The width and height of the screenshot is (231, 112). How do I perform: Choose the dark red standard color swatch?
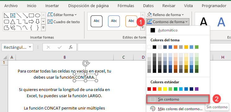[149, 89]
